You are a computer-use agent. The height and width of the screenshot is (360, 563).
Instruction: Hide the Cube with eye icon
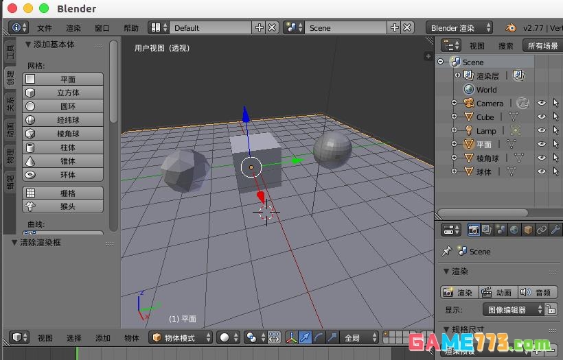click(x=542, y=117)
